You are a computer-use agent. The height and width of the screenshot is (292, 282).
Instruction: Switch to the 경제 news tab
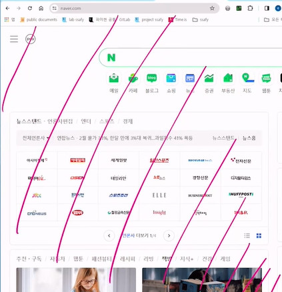click(128, 121)
